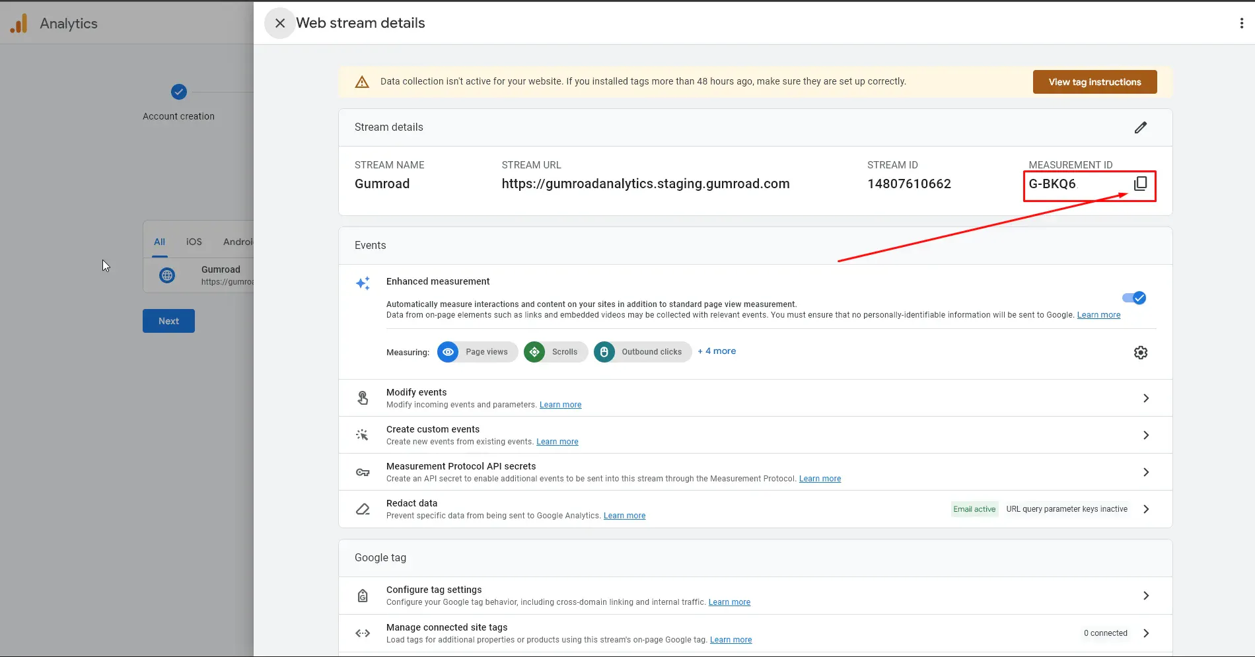Disable the Enhanced measurement toggle
The image size is (1255, 657).
(x=1134, y=298)
